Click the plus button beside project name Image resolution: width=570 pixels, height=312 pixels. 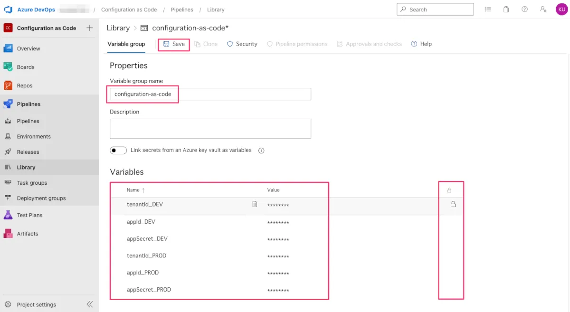(89, 28)
